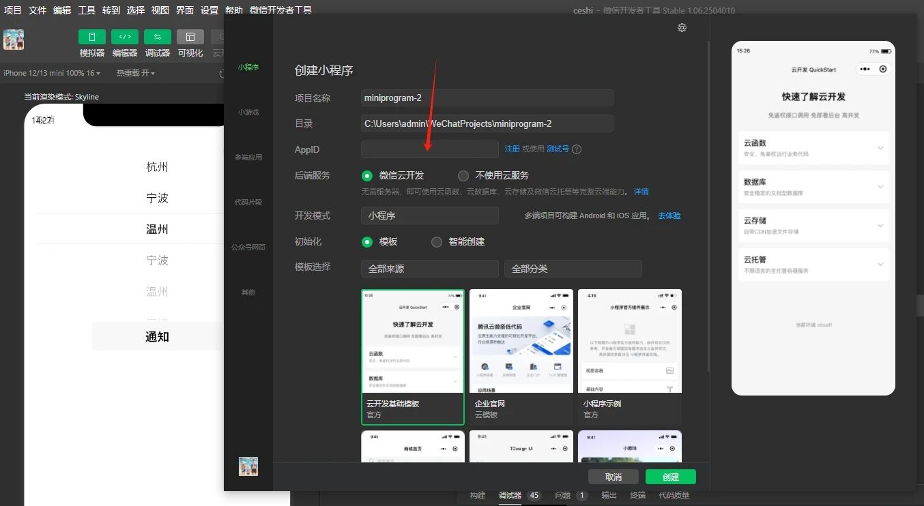The image size is (924, 506).
Task: Click the 去体验 link
Action: click(x=669, y=215)
